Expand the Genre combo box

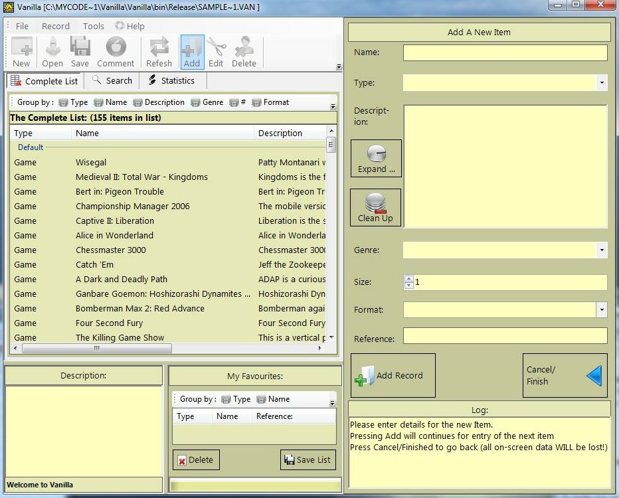601,250
